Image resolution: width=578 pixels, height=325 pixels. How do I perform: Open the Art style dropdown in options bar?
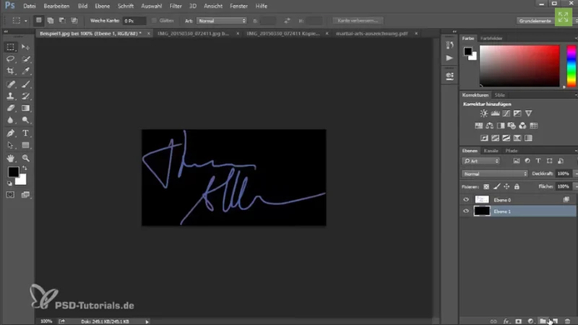(x=222, y=21)
